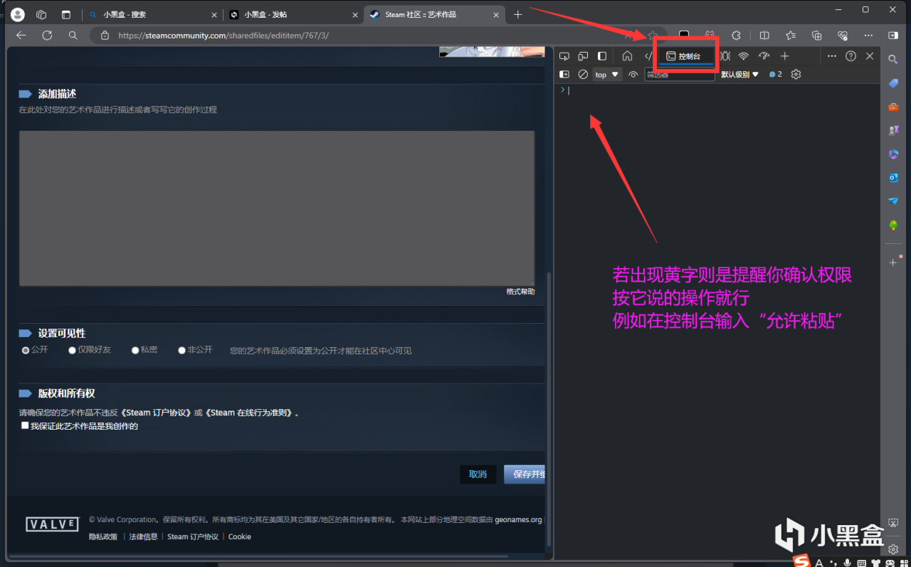Open the DevTools Elements tab
The height and width of the screenshot is (567, 911).
coord(648,56)
